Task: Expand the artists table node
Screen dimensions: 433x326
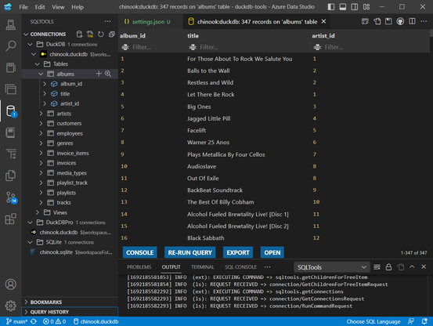Action: pyautogui.click(x=41, y=114)
